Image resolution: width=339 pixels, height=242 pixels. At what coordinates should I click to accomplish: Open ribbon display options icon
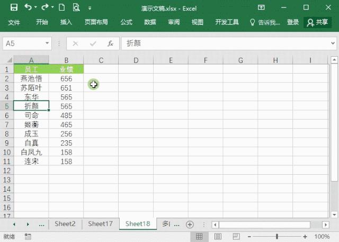(x=261, y=7)
